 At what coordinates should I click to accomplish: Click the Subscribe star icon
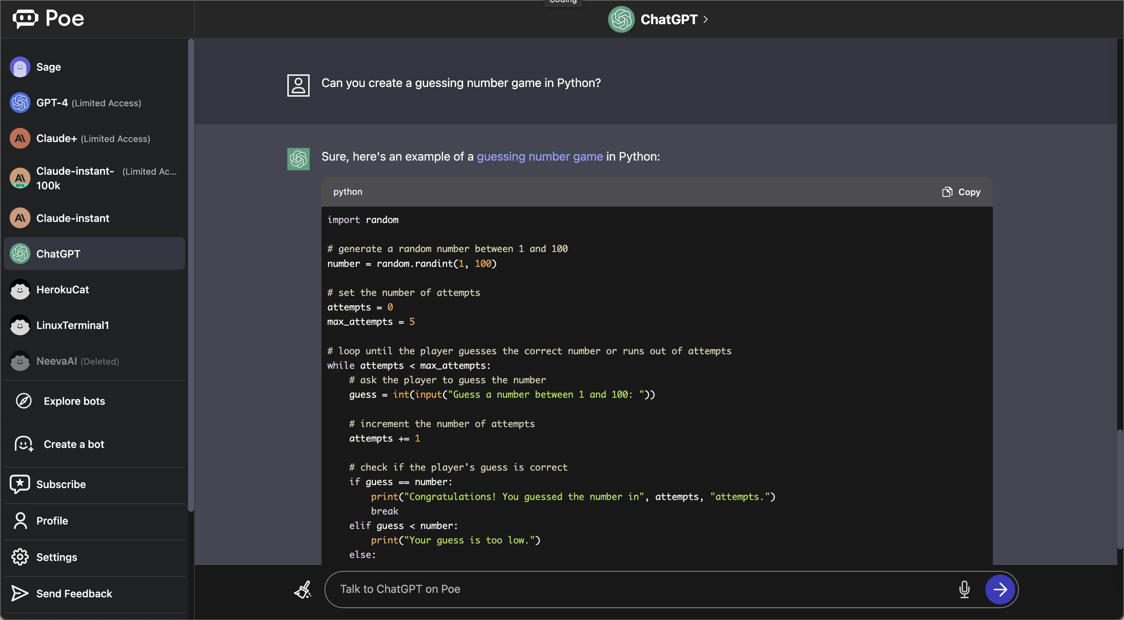[20, 484]
